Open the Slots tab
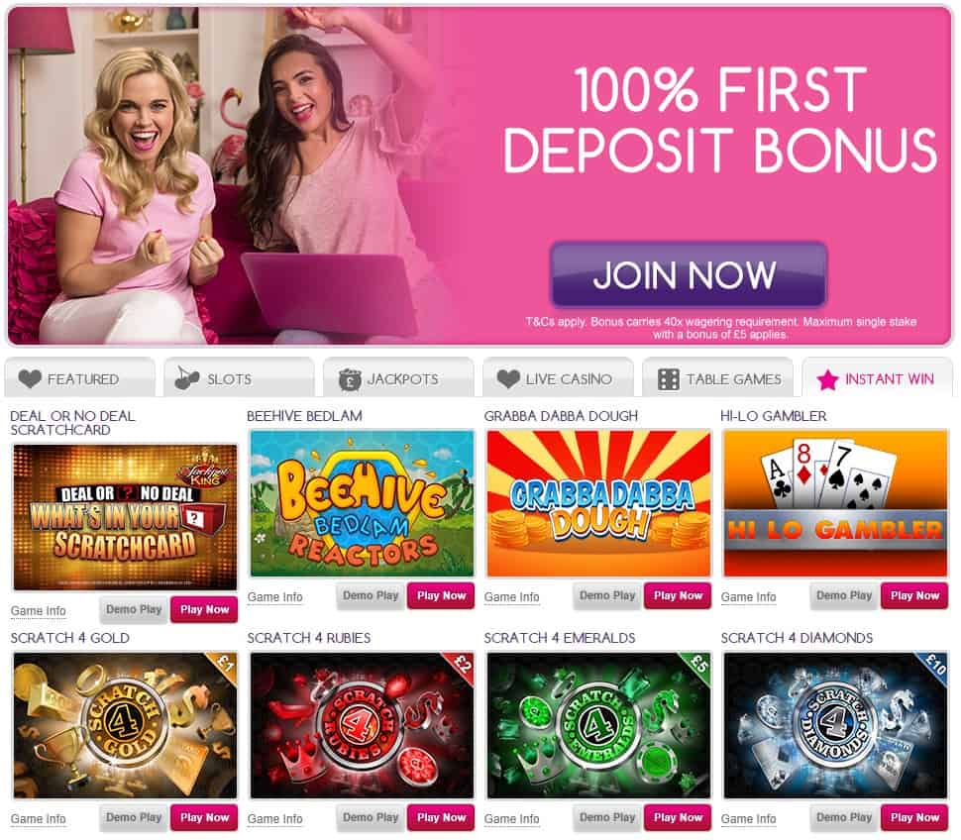961x840 pixels. (239, 377)
